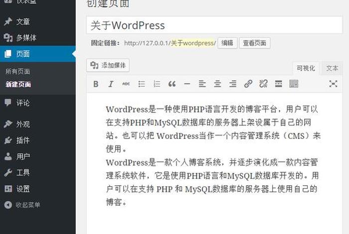The height and width of the screenshot is (234, 349).
Task: Collapse sidebar with 收起菜单
Action: point(38,205)
